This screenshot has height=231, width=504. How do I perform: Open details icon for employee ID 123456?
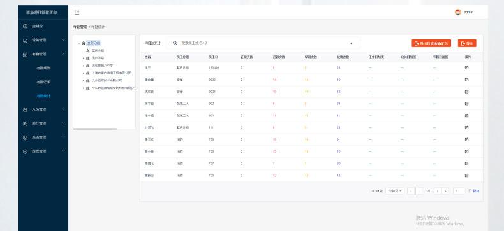467,67
